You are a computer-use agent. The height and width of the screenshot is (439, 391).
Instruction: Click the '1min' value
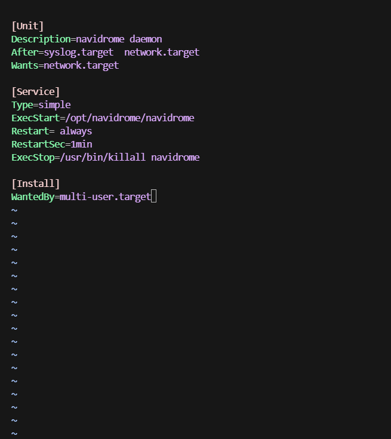tap(81, 144)
